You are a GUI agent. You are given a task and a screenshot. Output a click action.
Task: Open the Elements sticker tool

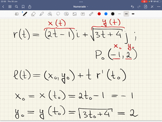tap(66, 14)
